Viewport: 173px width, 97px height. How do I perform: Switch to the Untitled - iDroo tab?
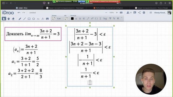22,8
